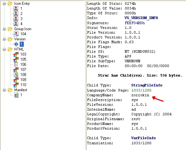Viewport: 186px width, 150px height.
Task: Click the OriginalFilename value 'rest'
Action: click(136, 119)
